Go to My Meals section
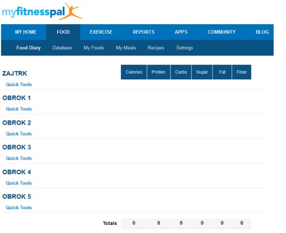Screen dimensions: 286x233 (x=126, y=48)
